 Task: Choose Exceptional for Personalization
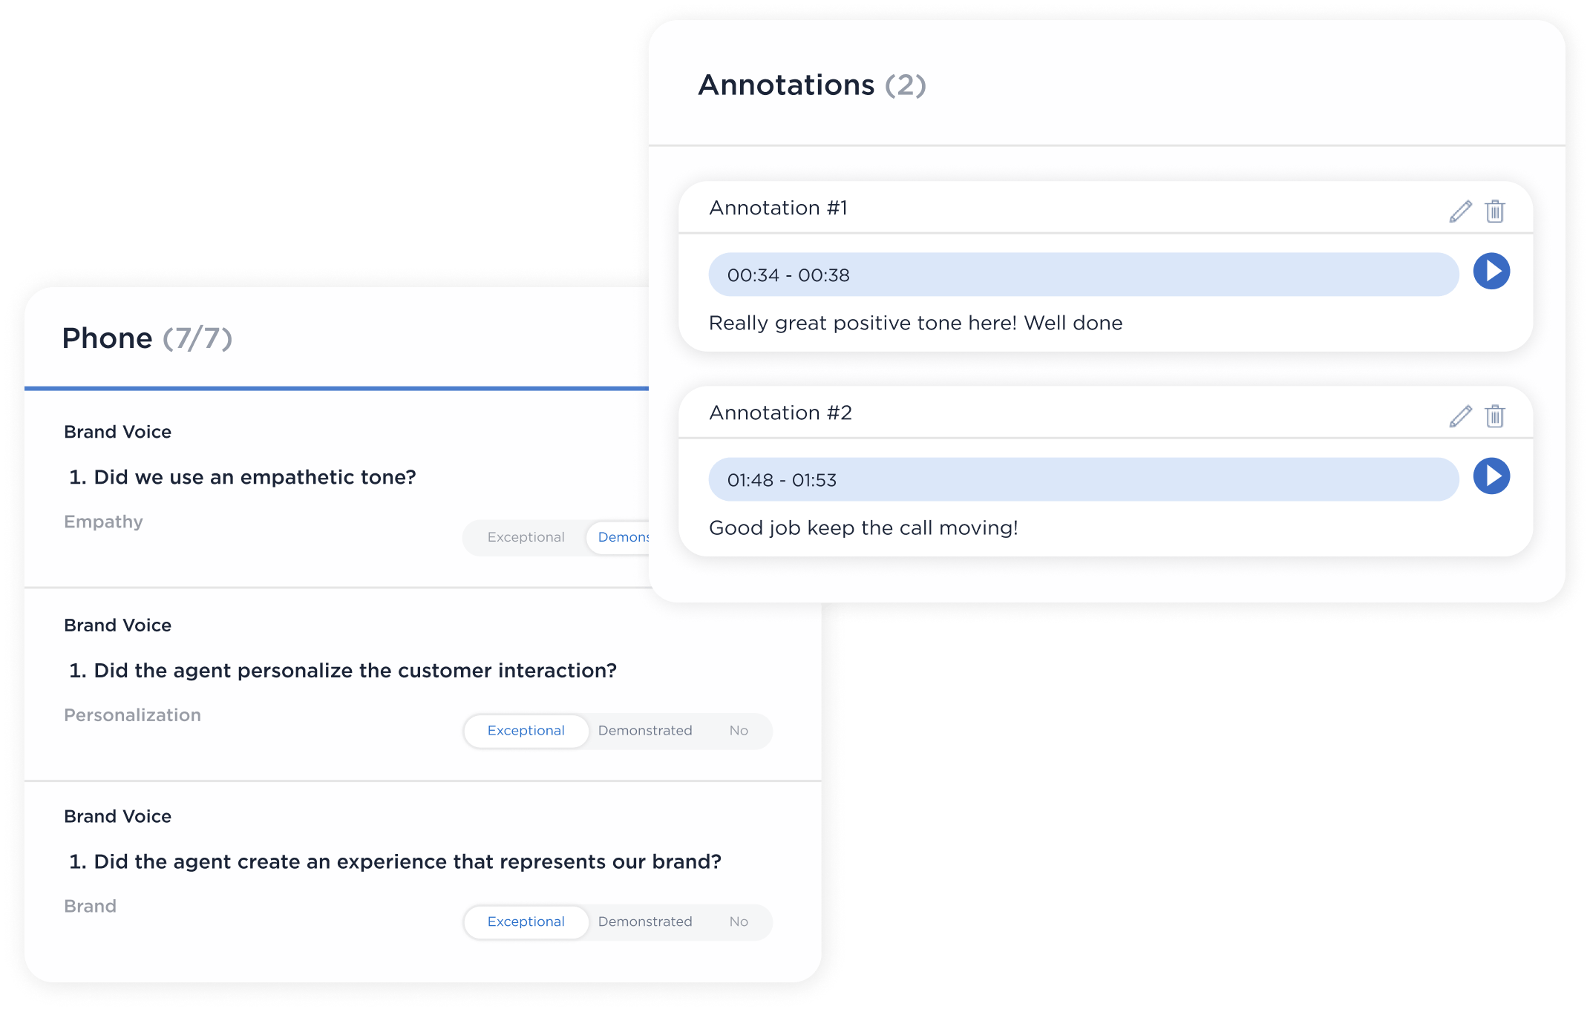[526, 731]
